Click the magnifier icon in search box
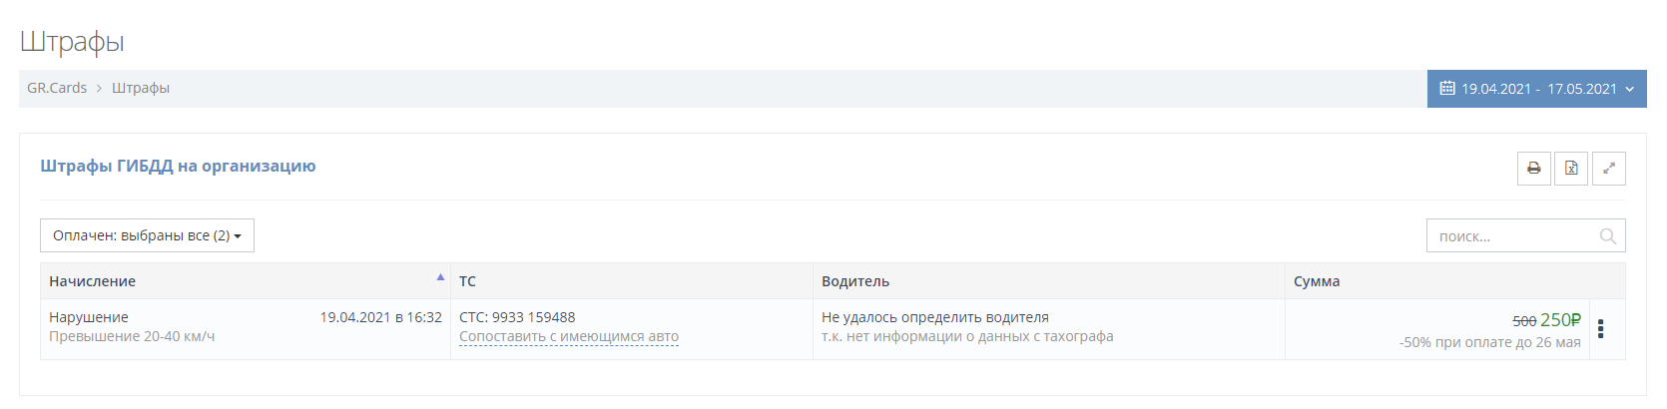Screen dimensions: 1667x409 (x=1607, y=236)
